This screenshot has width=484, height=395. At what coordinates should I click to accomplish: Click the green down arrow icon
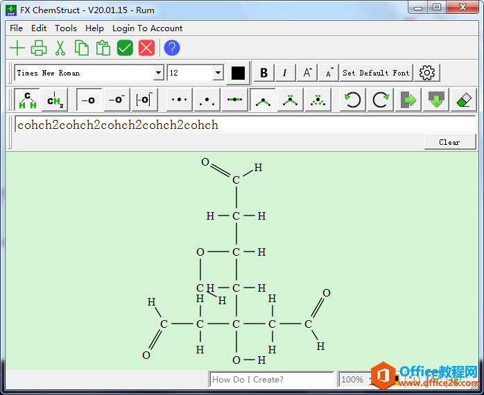click(436, 100)
